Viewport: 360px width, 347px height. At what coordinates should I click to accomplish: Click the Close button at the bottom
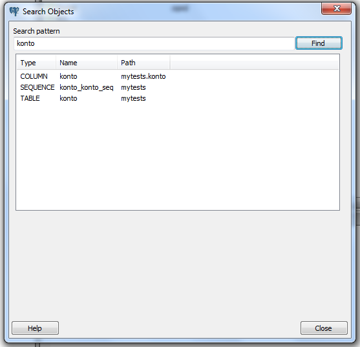click(x=324, y=328)
